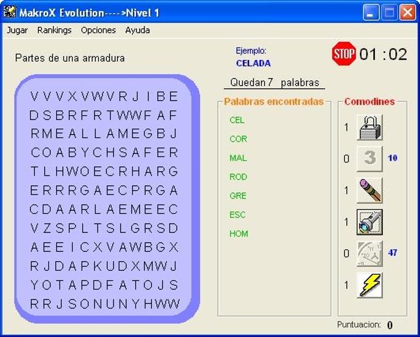Click the MakroX title bar app icon
The width and height of the screenshot is (420, 337).
pyautogui.click(x=10, y=12)
